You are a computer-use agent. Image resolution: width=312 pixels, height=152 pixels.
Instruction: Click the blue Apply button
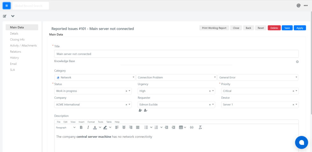coord(300,28)
